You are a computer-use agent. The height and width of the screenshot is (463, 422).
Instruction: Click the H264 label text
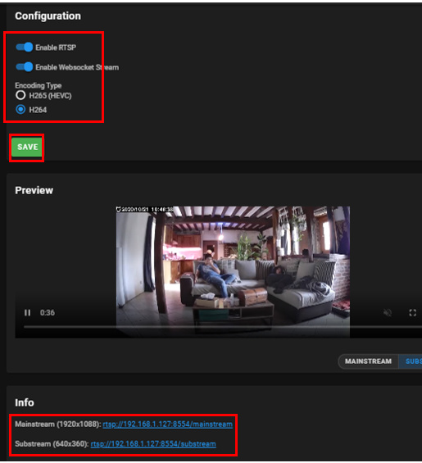[38, 110]
